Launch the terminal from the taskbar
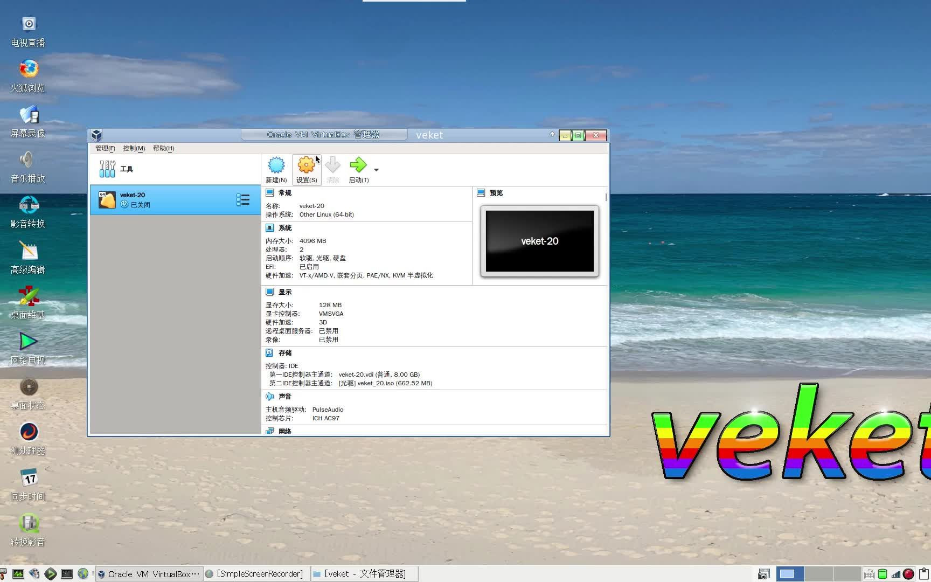The image size is (931, 582). (67, 574)
